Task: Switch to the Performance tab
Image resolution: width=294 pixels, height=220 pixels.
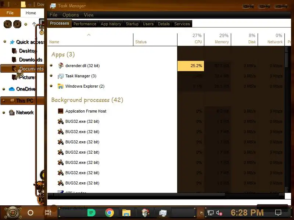Action: coord(85,24)
